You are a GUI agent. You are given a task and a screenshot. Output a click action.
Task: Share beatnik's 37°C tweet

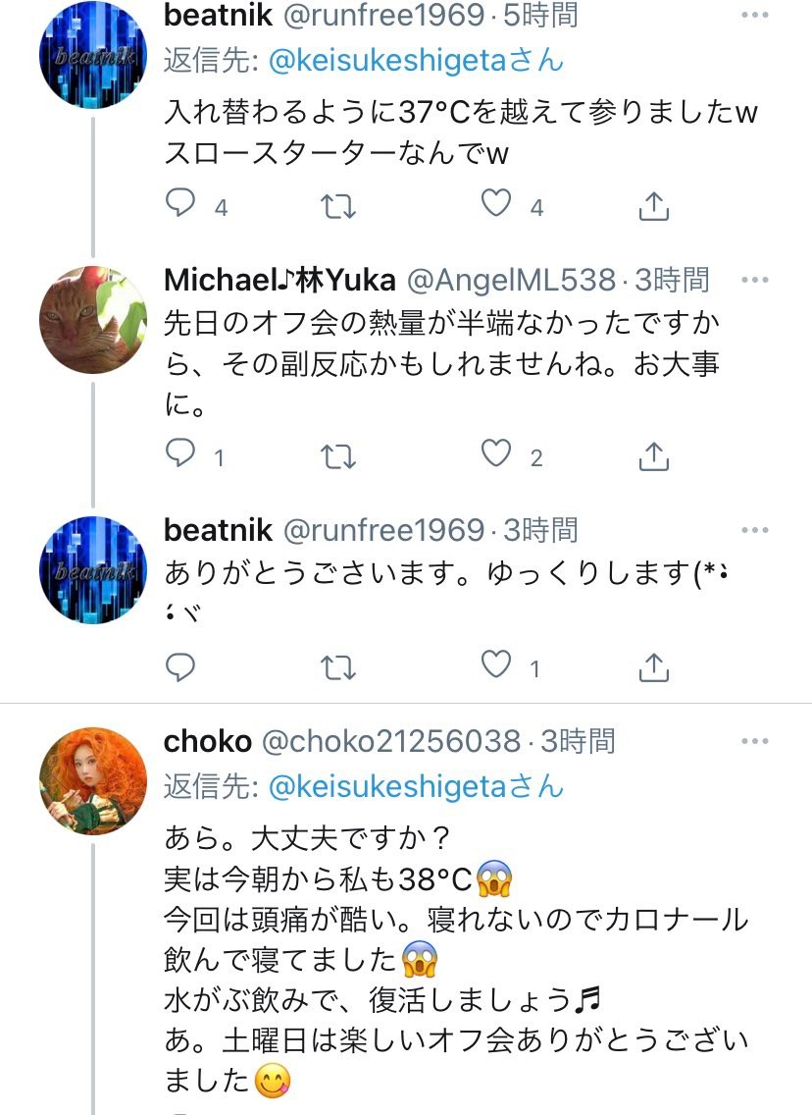tap(653, 205)
